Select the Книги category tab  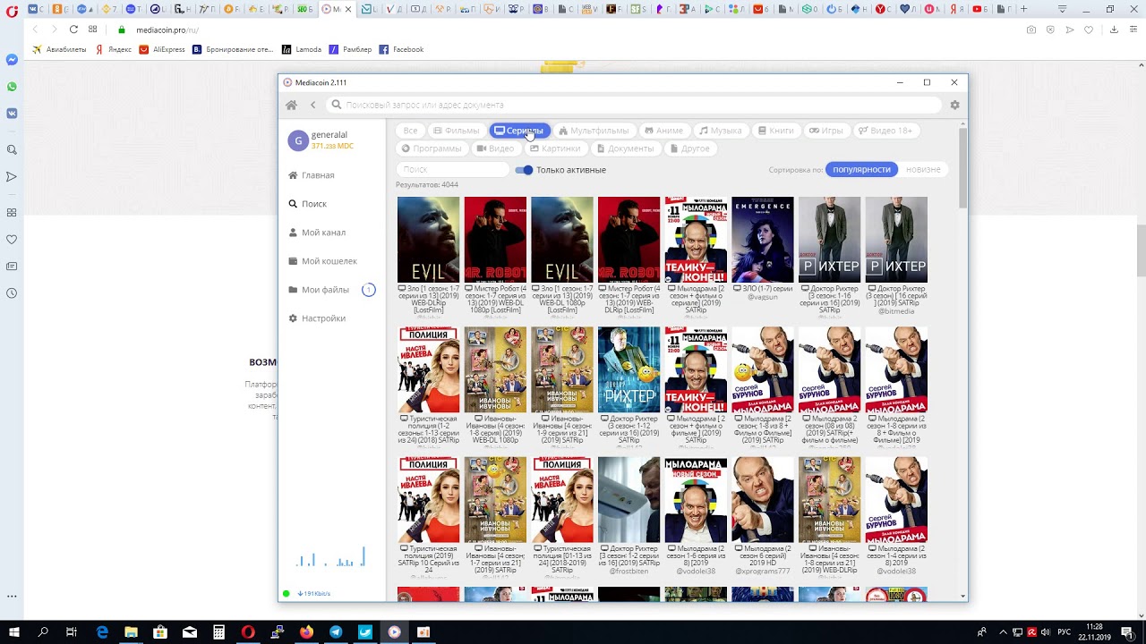775,131
